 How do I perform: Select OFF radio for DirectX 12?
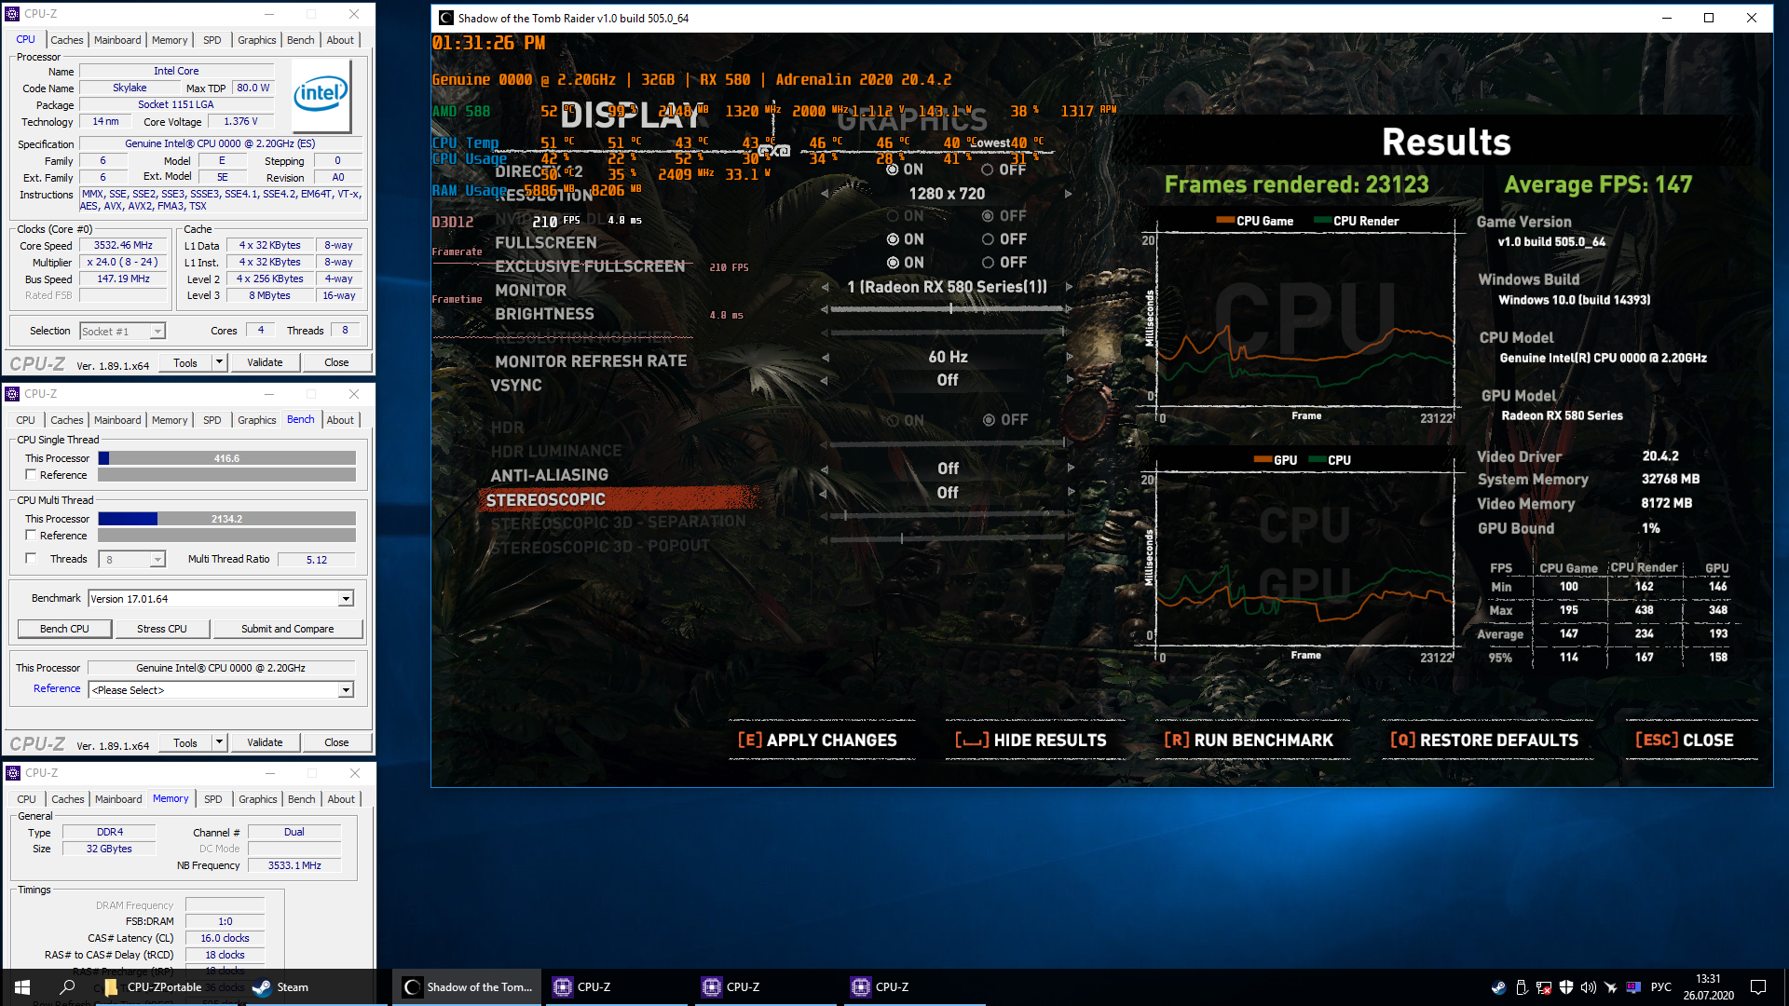988,170
